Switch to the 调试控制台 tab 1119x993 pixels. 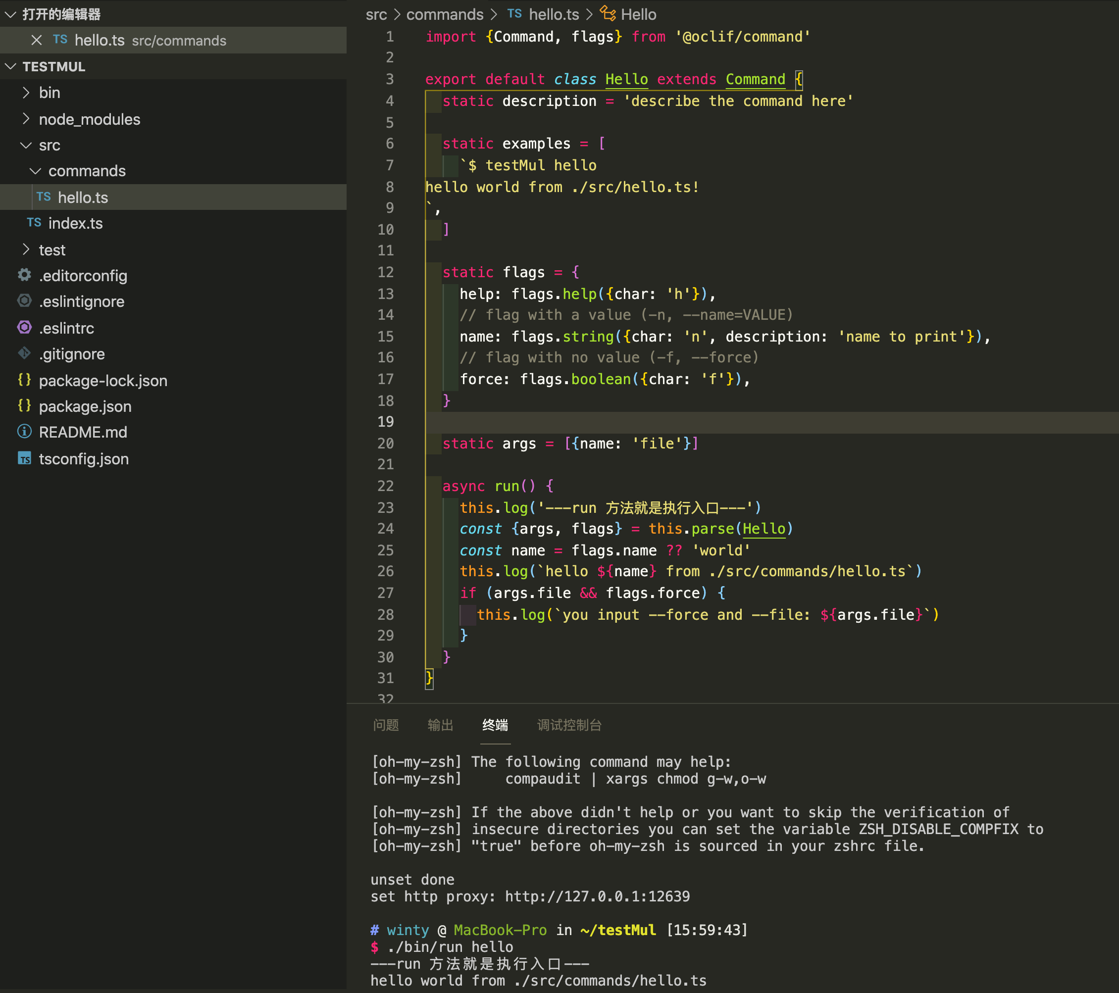569,725
